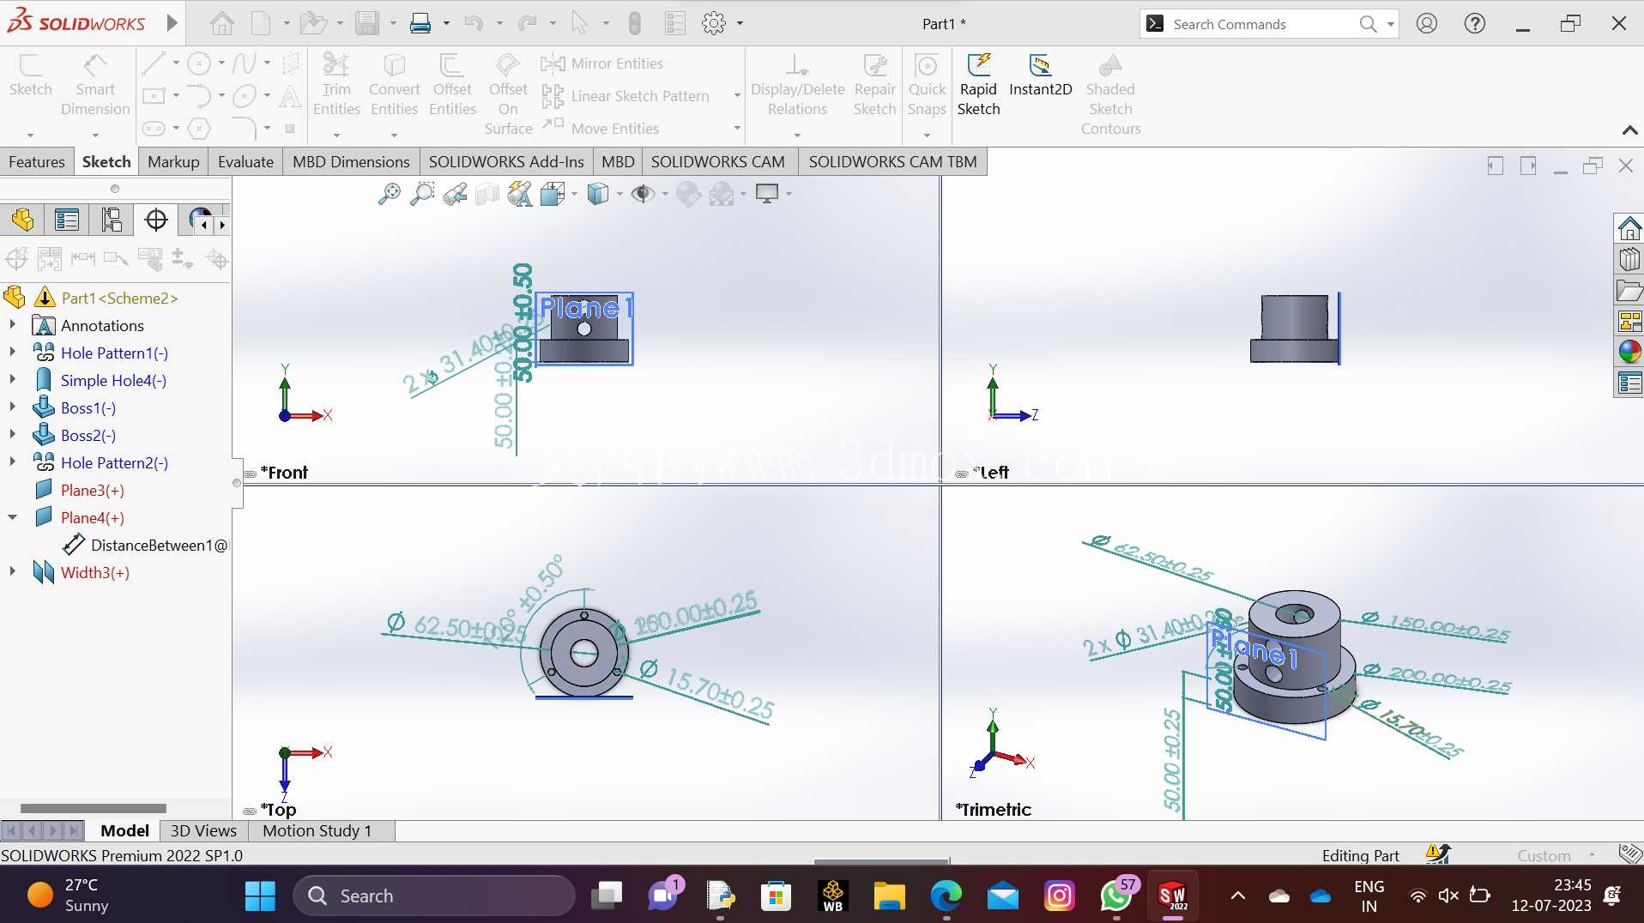The height and width of the screenshot is (923, 1644).
Task: Click Zoom to Area icon
Action: 422,194
